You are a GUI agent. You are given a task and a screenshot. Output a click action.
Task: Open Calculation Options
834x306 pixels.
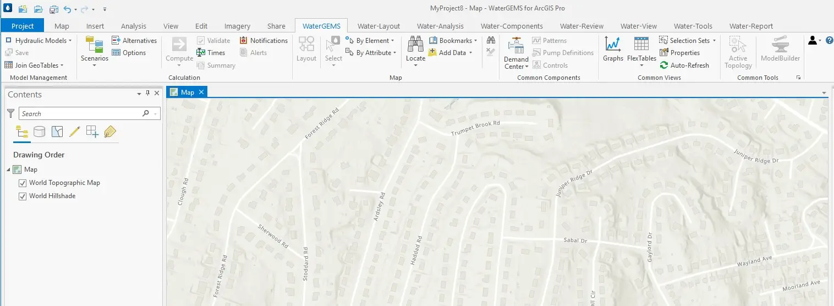click(129, 53)
